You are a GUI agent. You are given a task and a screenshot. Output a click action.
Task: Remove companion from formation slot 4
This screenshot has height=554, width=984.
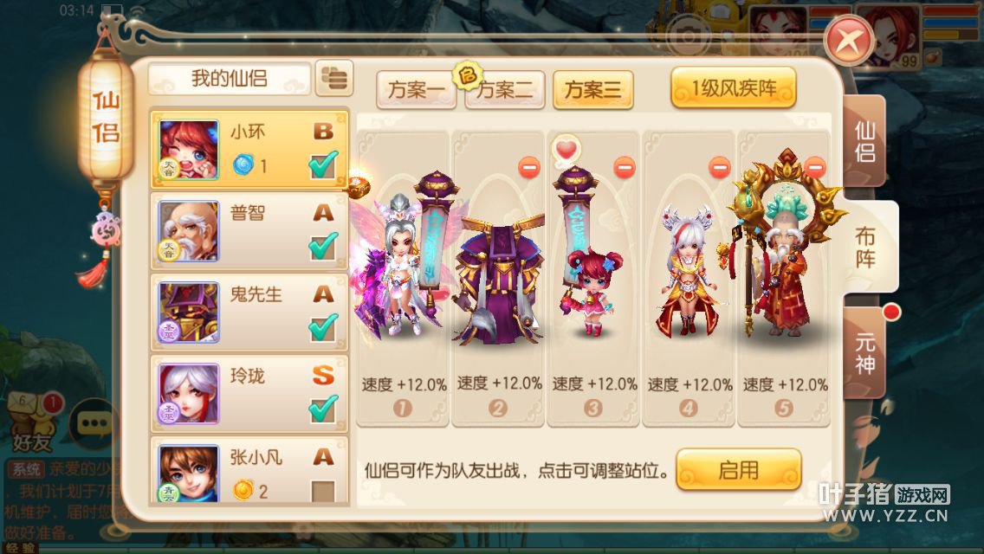720,168
